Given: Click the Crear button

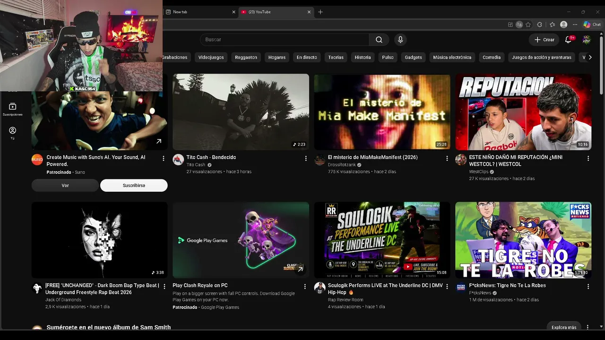Looking at the screenshot, I should click(544, 40).
